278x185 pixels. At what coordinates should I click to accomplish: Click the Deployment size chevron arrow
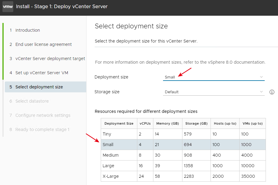click(x=261, y=77)
